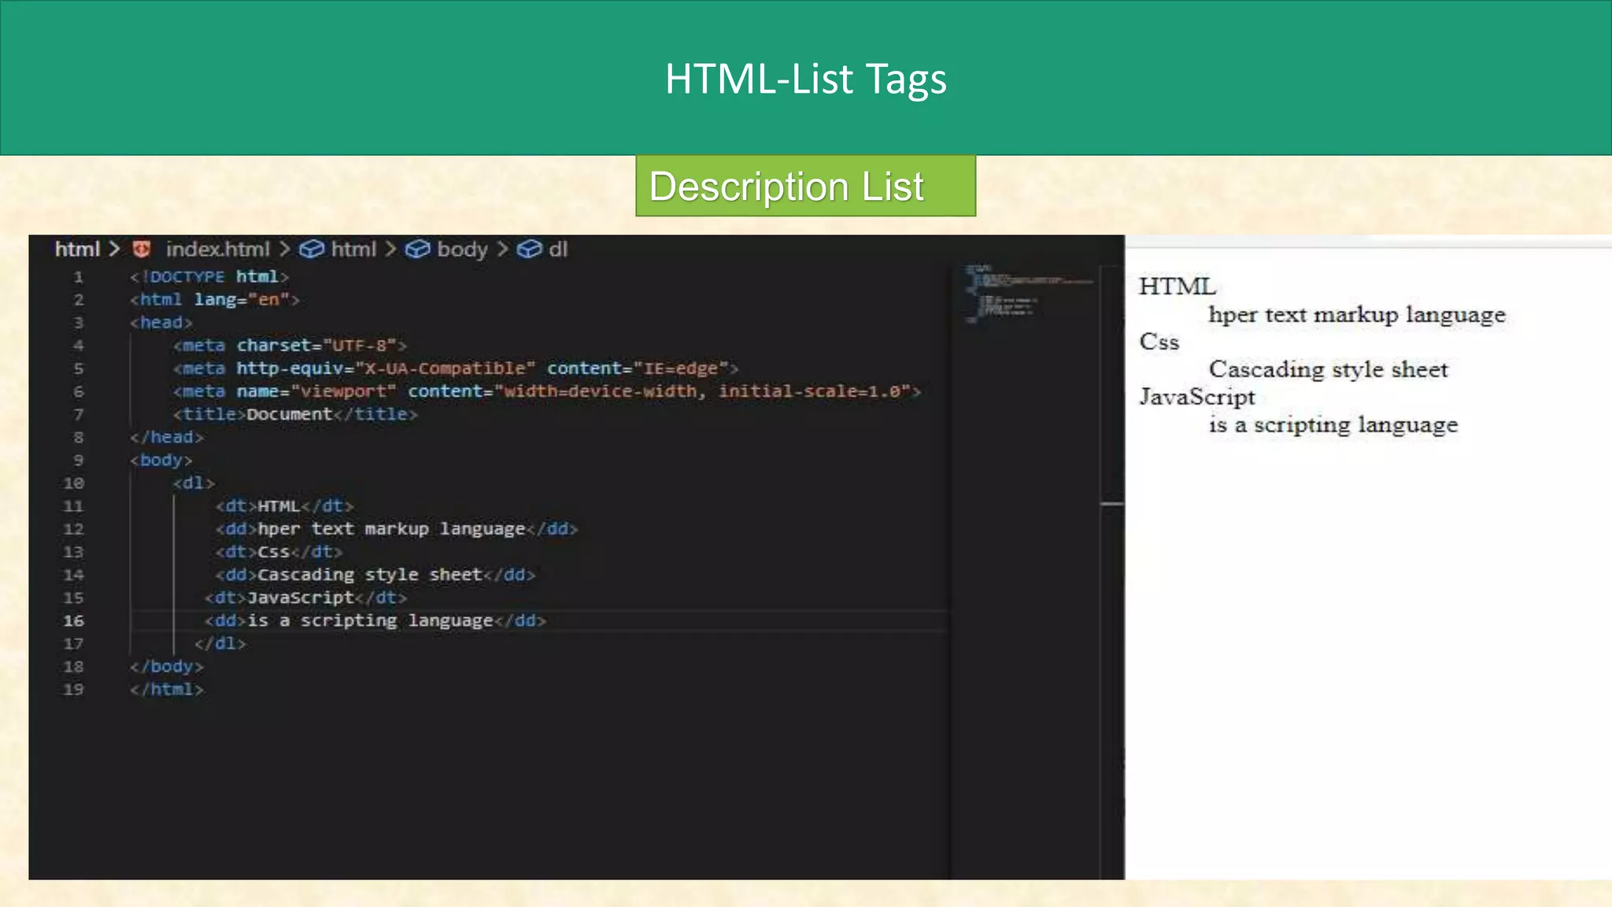This screenshot has width=1612, height=907.
Task: Click the '<body>' opening tag
Action: coord(161,460)
